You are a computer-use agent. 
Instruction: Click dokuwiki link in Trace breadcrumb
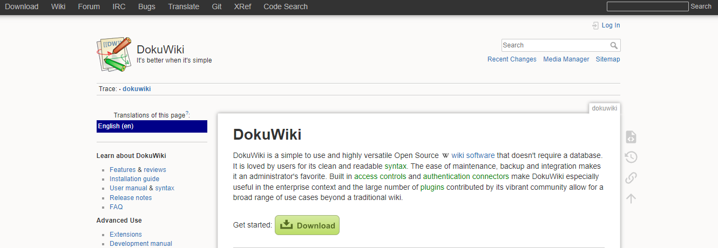pyautogui.click(x=137, y=89)
